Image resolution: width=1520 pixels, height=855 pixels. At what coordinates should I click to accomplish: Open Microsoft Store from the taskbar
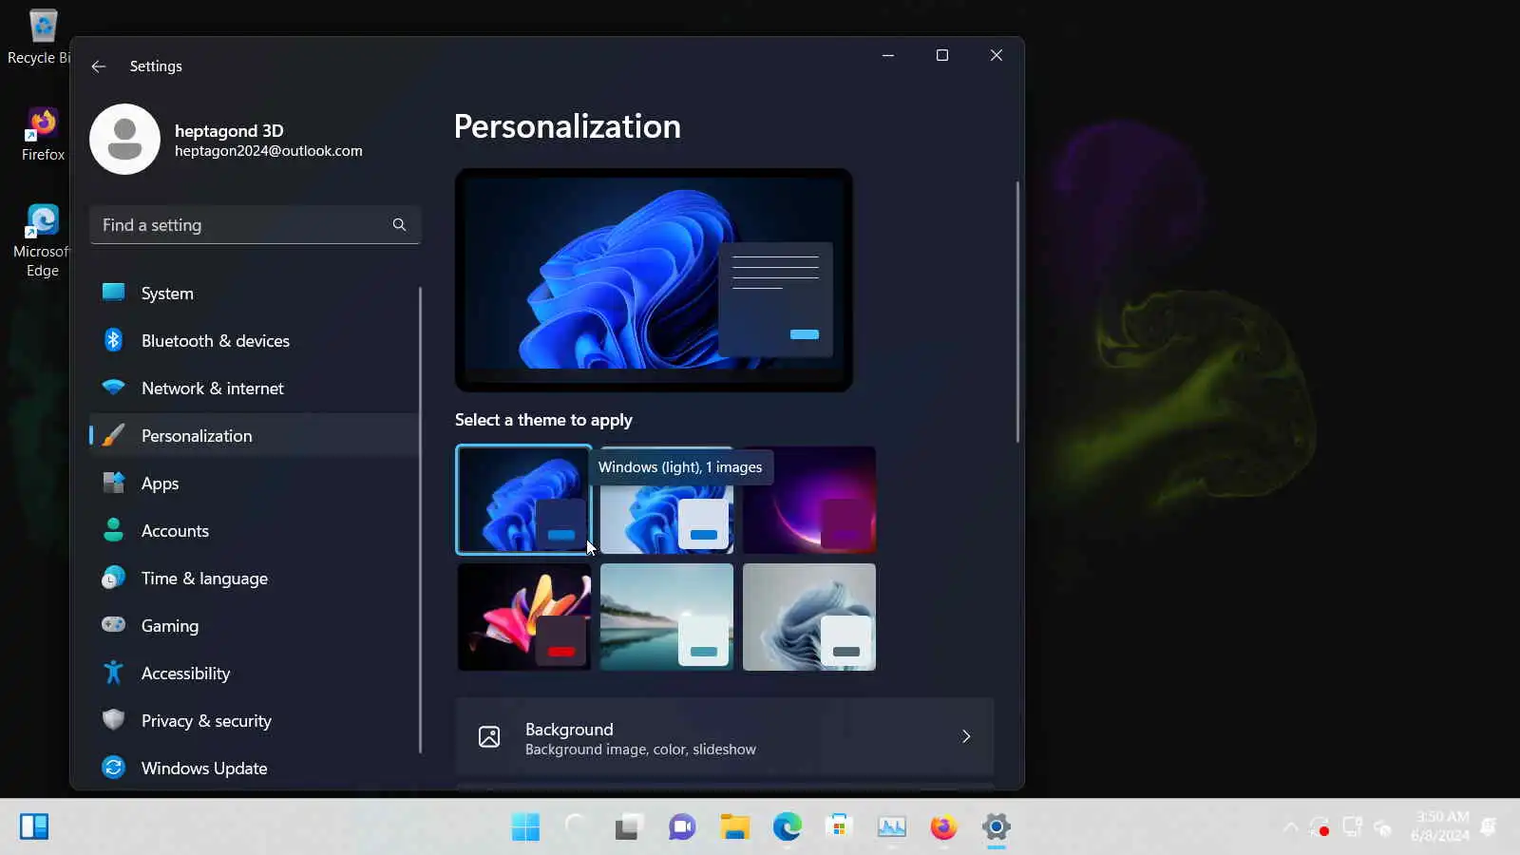pos(839,827)
